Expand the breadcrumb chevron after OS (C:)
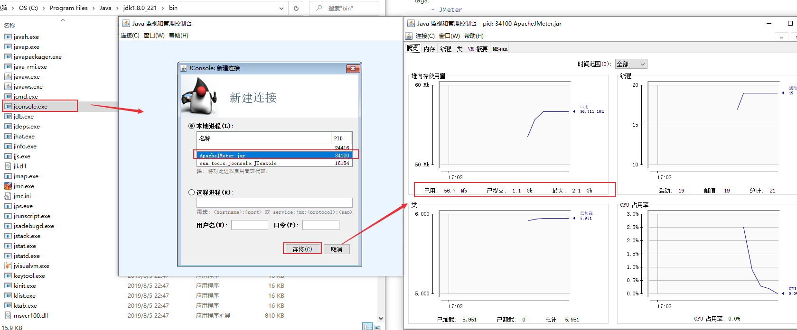The image size is (797, 330). tap(44, 8)
